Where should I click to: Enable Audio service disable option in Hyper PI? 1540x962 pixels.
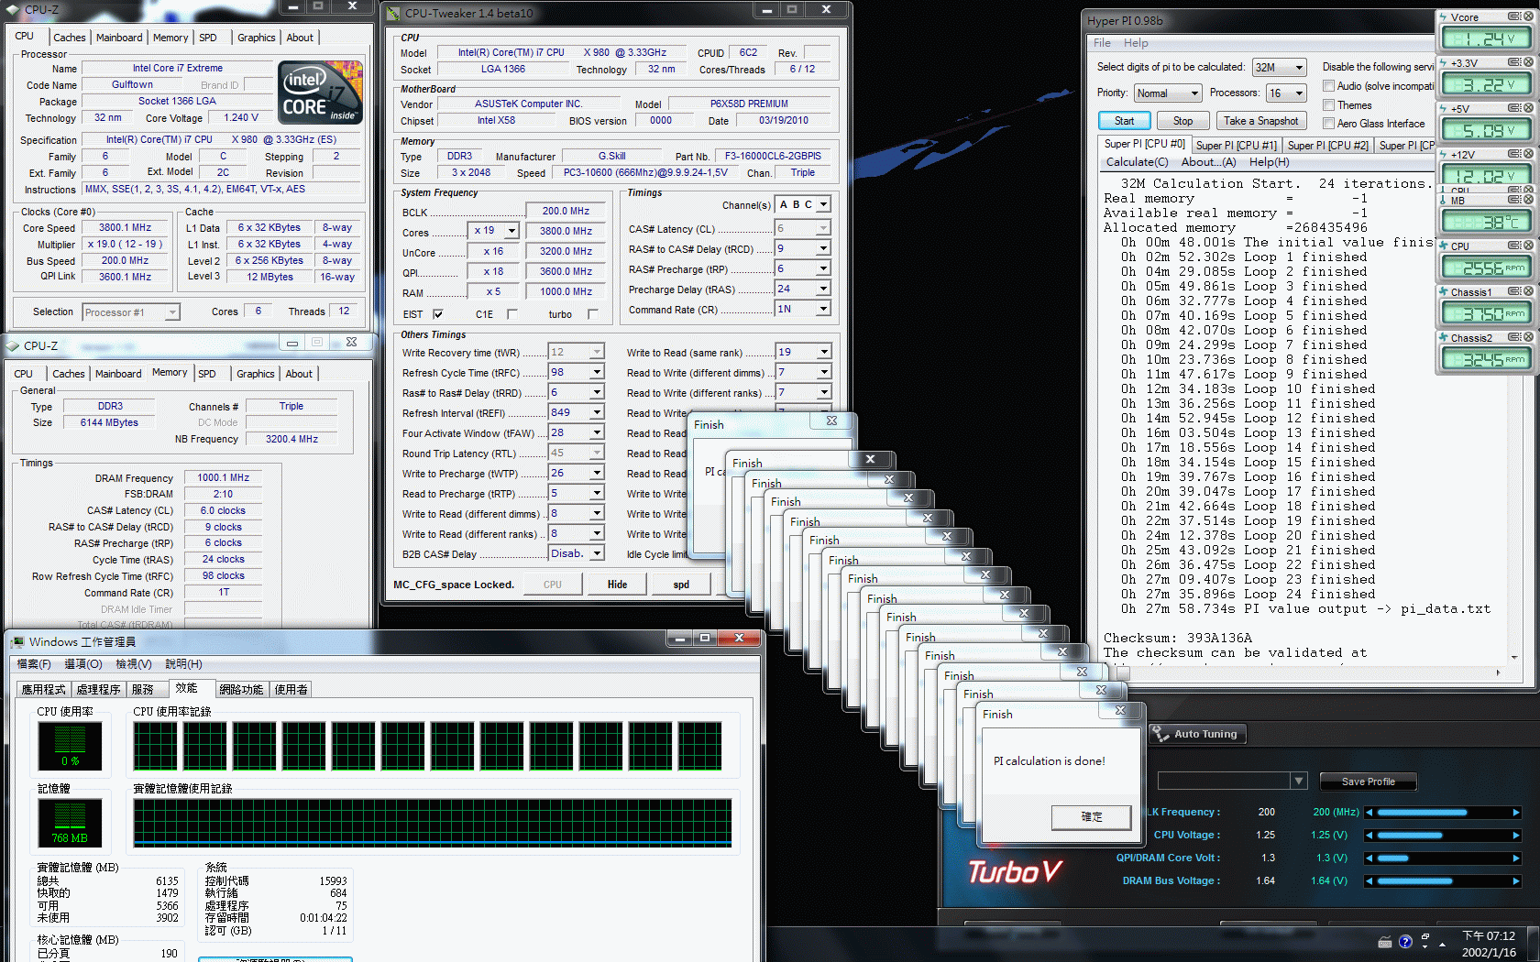tap(1328, 86)
